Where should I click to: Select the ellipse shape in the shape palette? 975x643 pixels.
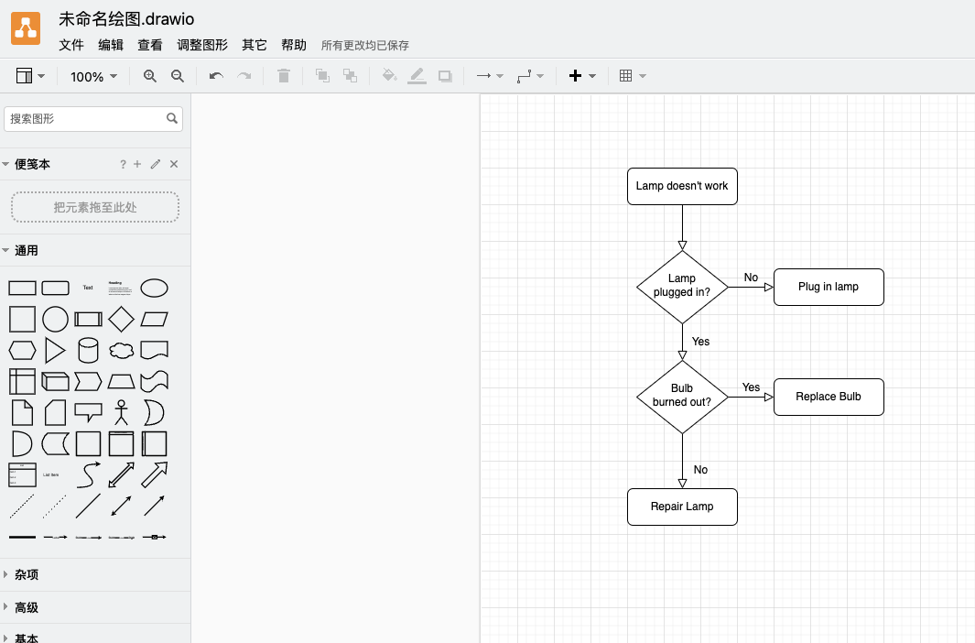pos(154,287)
